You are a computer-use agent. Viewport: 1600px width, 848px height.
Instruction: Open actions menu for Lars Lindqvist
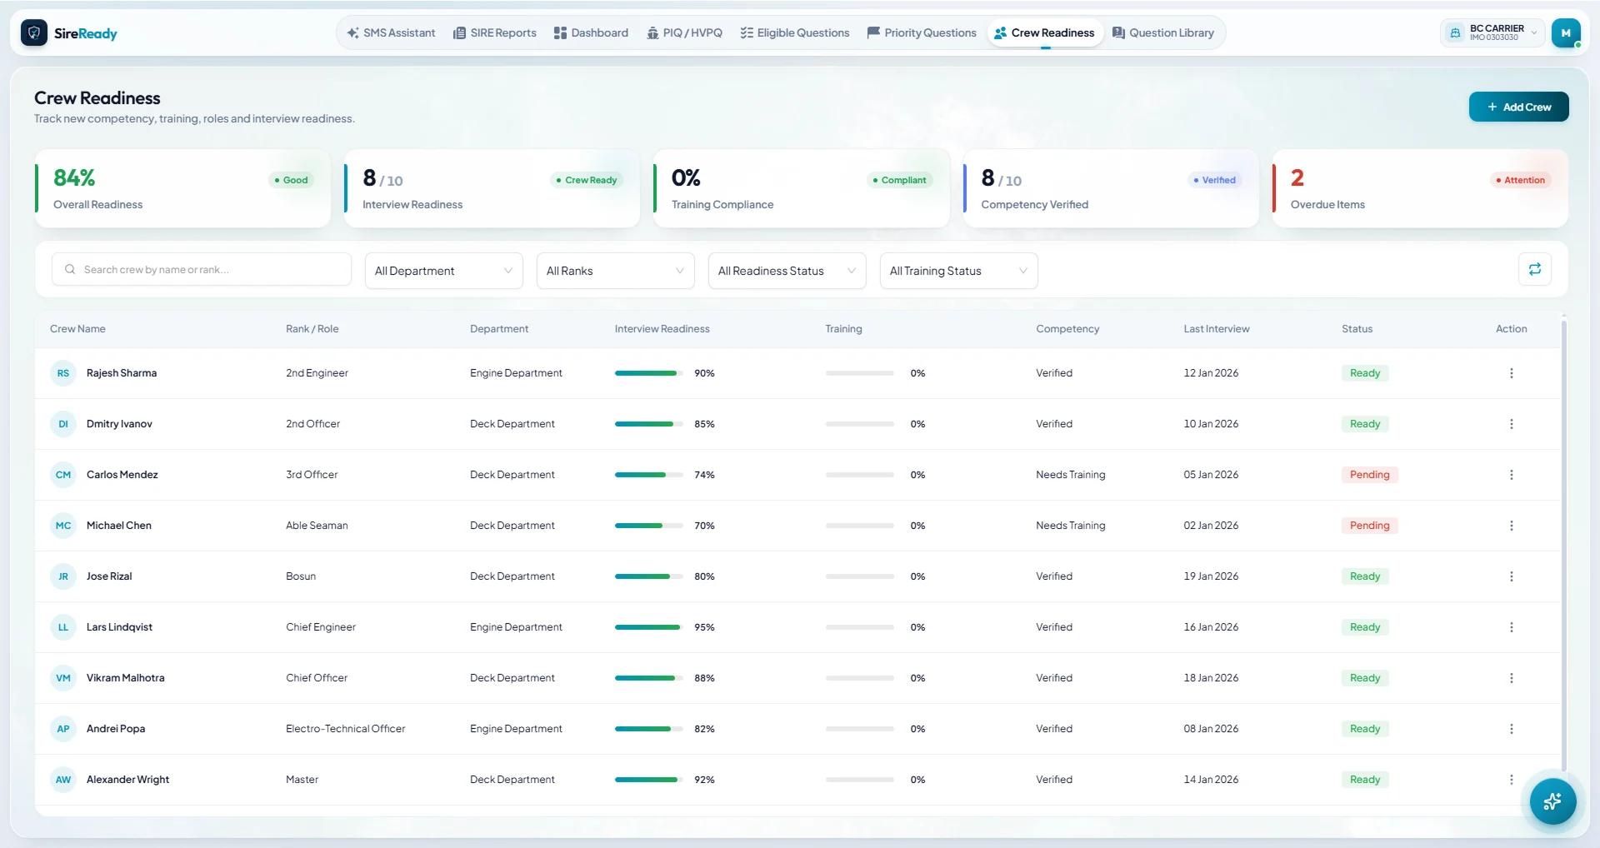point(1511,627)
